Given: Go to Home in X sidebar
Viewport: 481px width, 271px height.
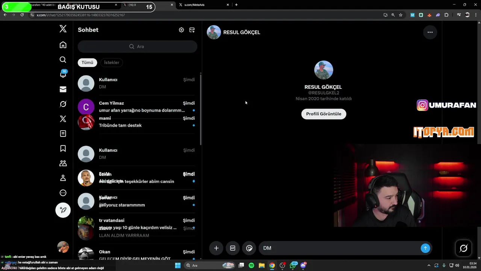Looking at the screenshot, I should 63,45.
